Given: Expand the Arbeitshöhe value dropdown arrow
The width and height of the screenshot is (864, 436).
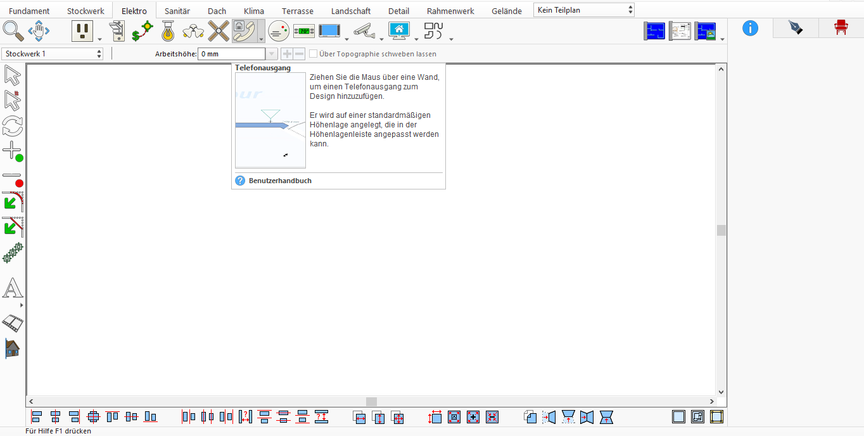Looking at the screenshot, I should point(272,54).
